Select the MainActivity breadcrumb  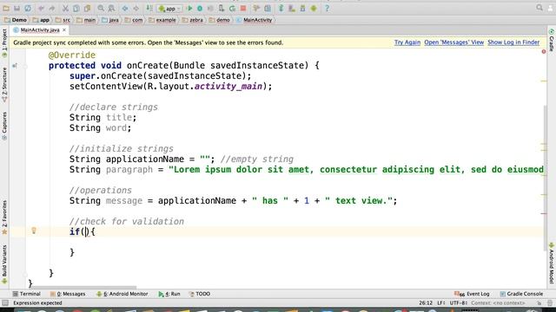pos(255,20)
